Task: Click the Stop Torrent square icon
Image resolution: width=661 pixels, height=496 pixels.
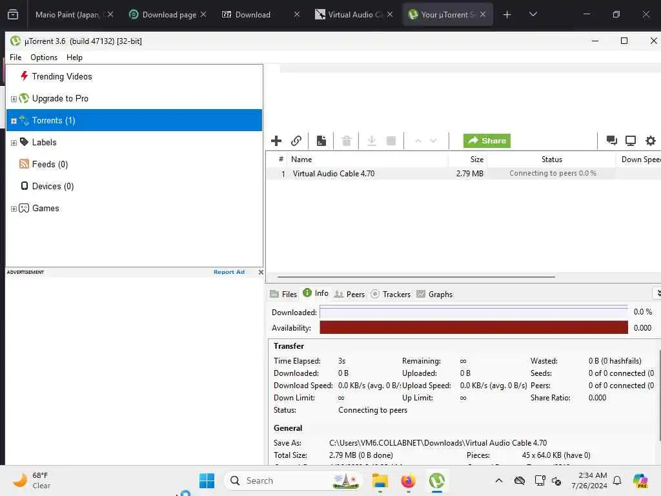Action: (391, 141)
